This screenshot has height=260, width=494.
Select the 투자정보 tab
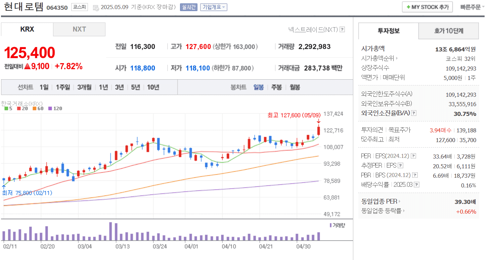(x=389, y=31)
